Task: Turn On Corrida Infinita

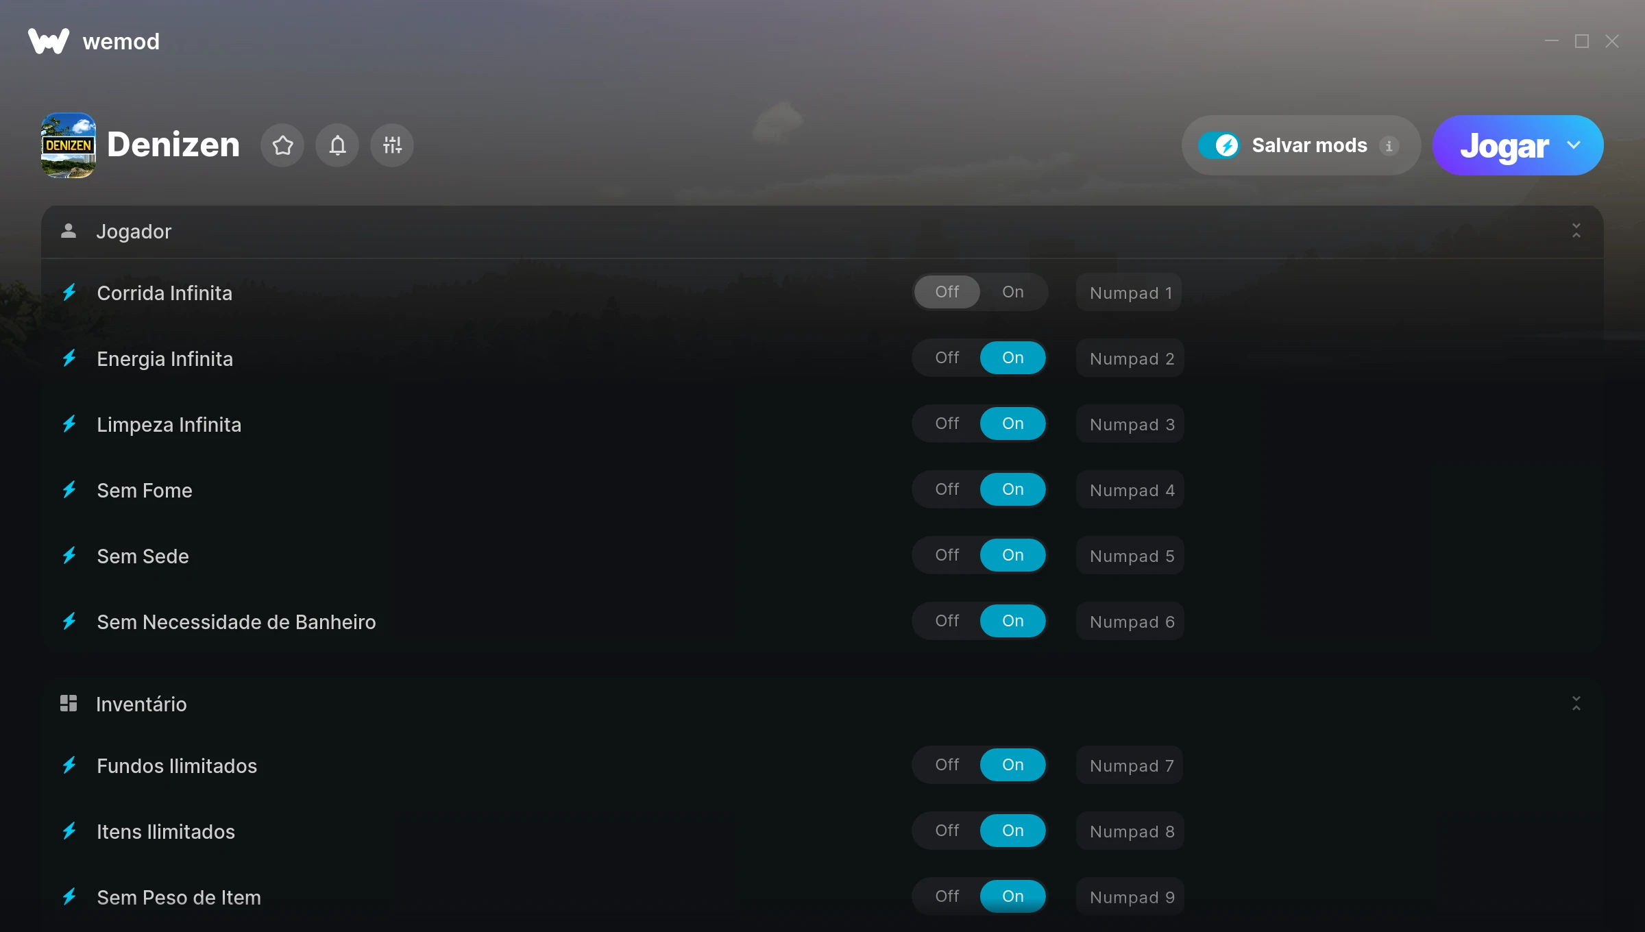Action: pos(1013,292)
